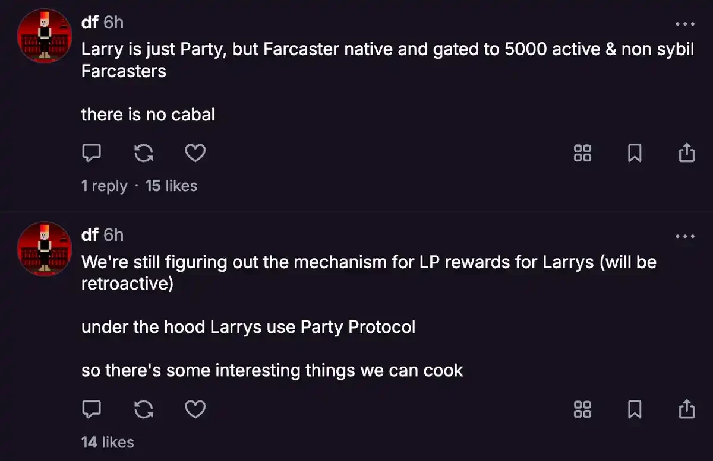Reply to the LP rewards cast

pyautogui.click(x=91, y=409)
